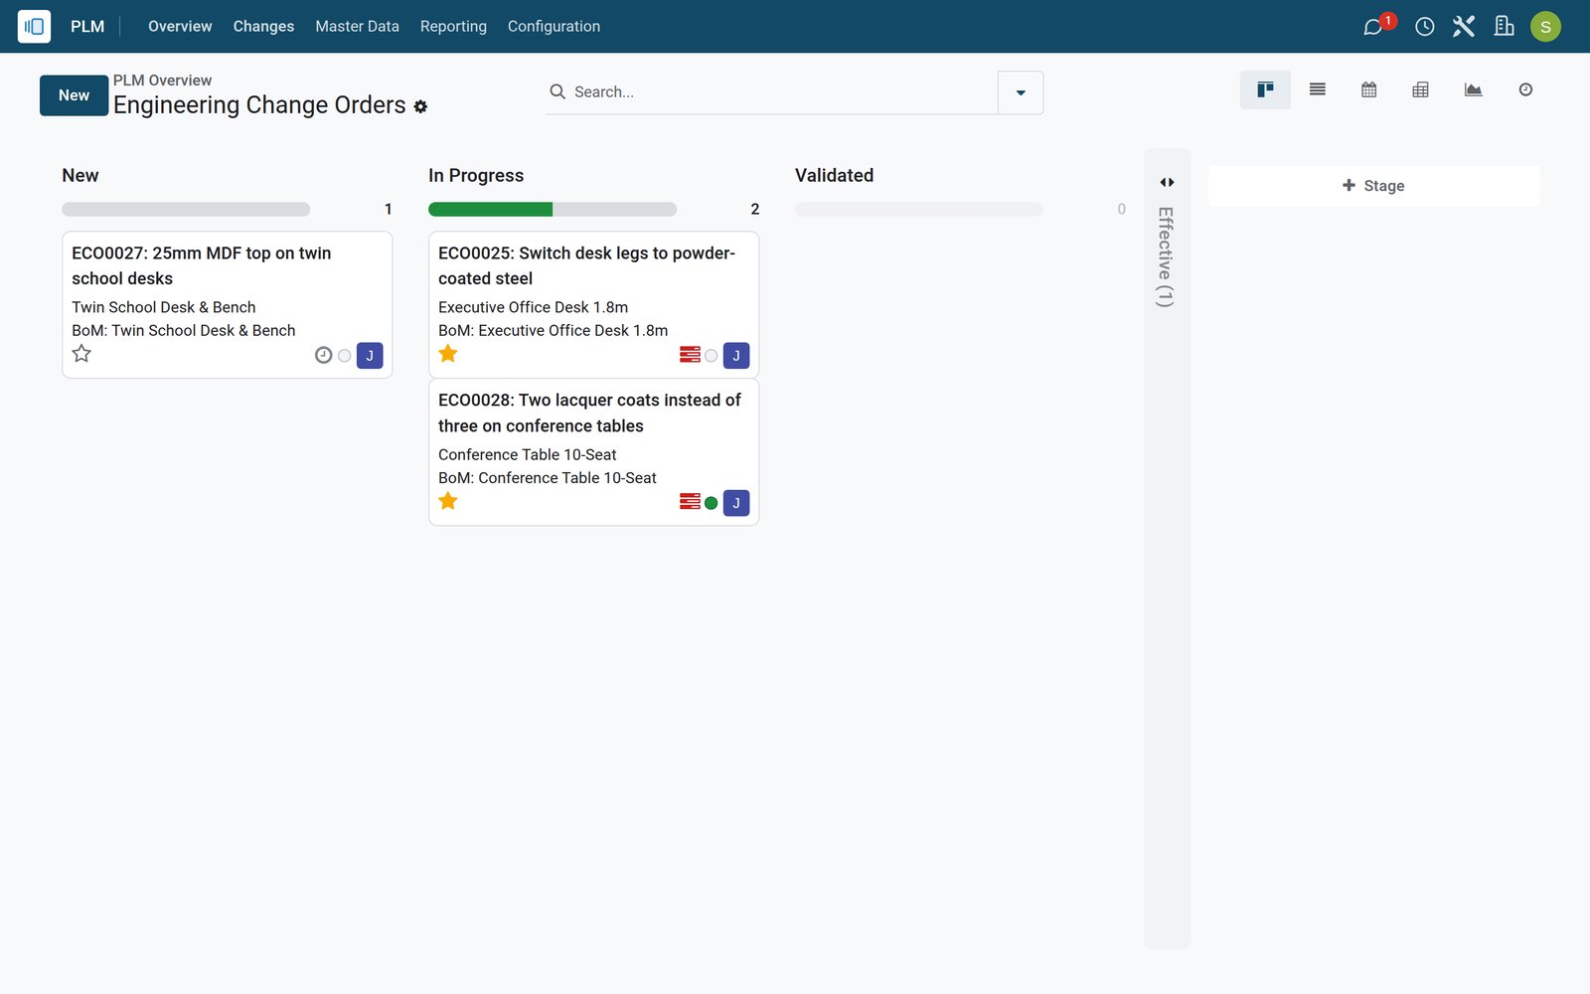Screen dimensions: 1590x994
Task: Add a new Stage column
Action: (1373, 186)
